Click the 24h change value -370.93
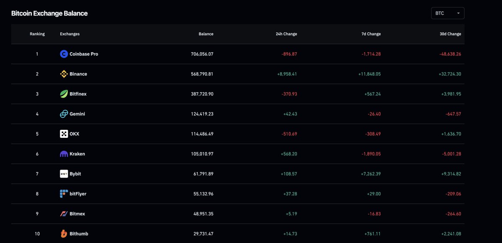The width and height of the screenshot is (502, 243). tap(289, 94)
